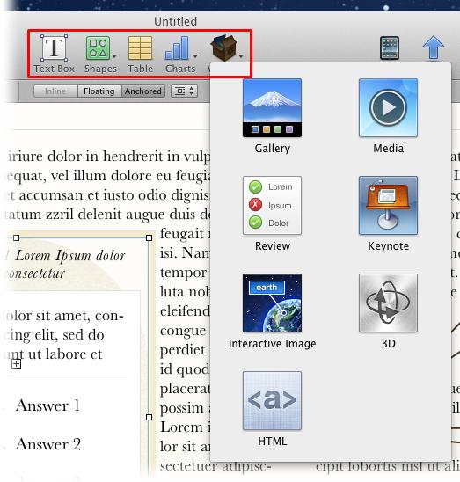Click the 'olor sit amet, con-' question text

point(64,316)
